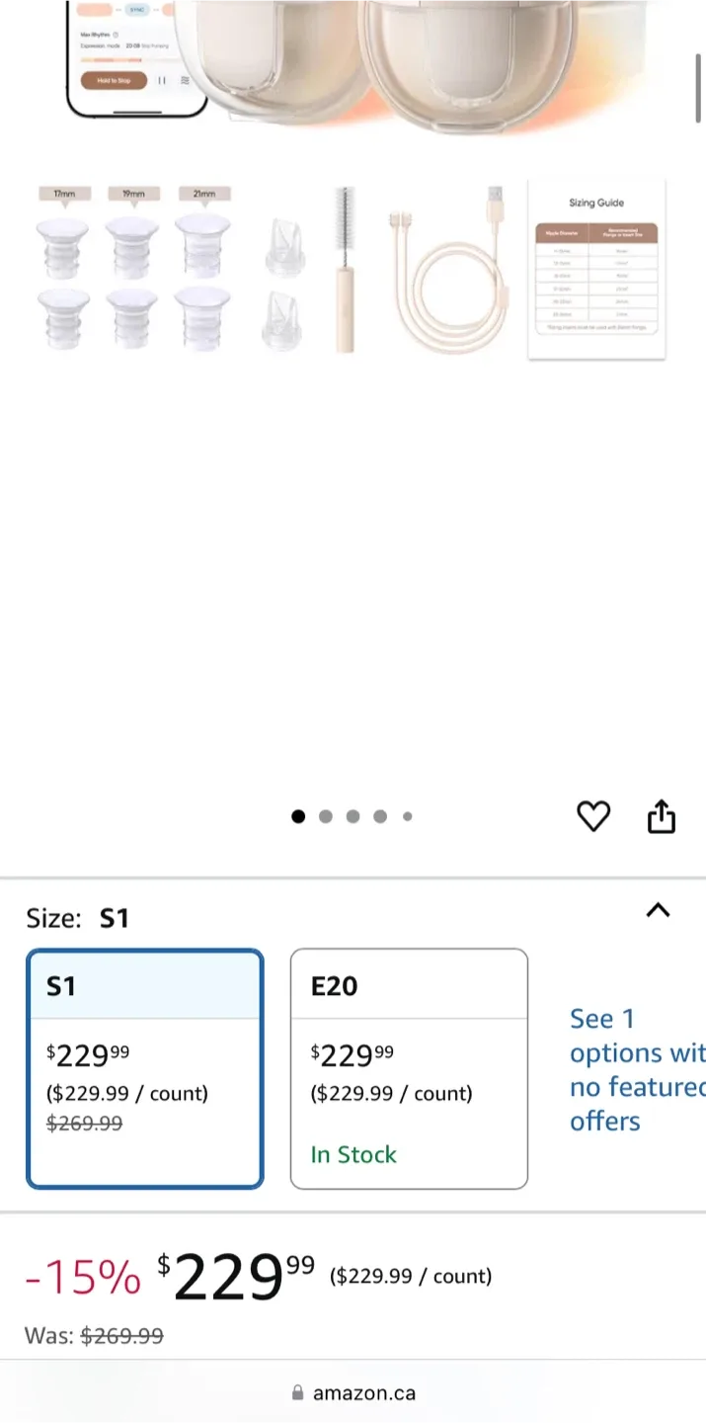706x1423 pixels.
Task: Choose the In Stock variant card
Action: tap(409, 1067)
